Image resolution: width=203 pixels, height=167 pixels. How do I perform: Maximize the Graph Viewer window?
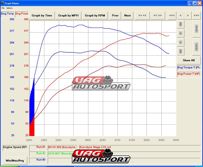pyautogui.click(x=195, y=3)
